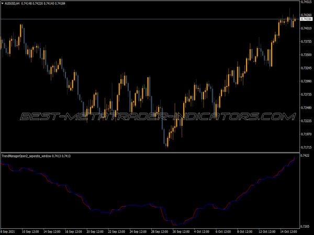Click the 0.73755 price axis label

point(306,41)
